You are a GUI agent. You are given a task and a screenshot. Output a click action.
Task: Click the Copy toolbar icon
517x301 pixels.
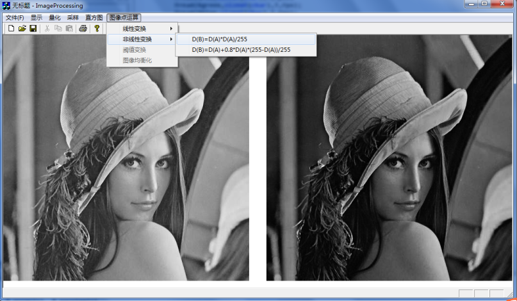(x=58, y=28)
